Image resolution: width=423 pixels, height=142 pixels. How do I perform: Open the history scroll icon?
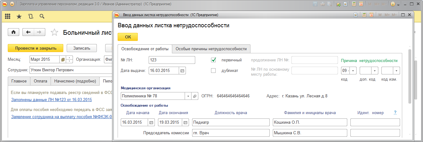click(x=30, y=16)
